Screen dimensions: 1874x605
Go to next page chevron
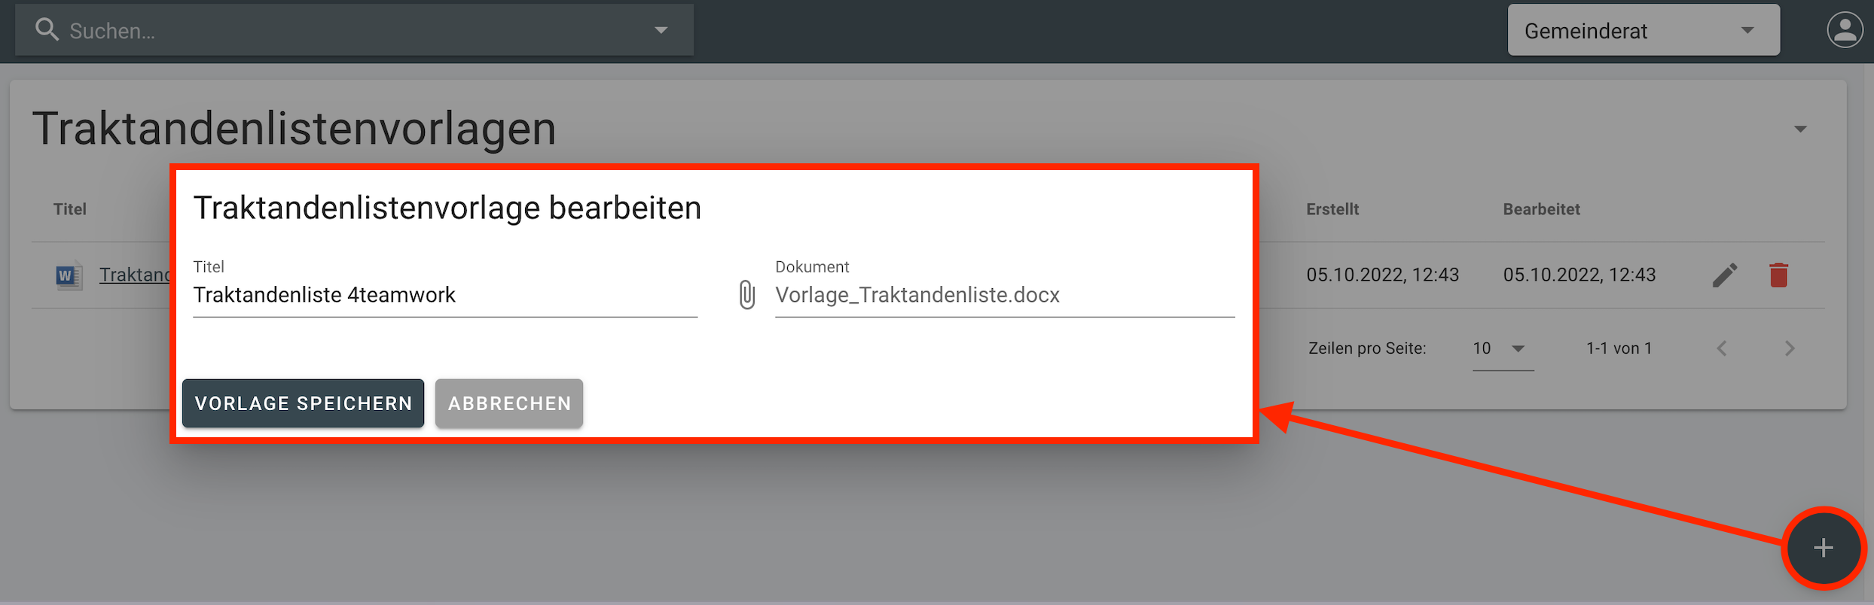point(1790,348)
